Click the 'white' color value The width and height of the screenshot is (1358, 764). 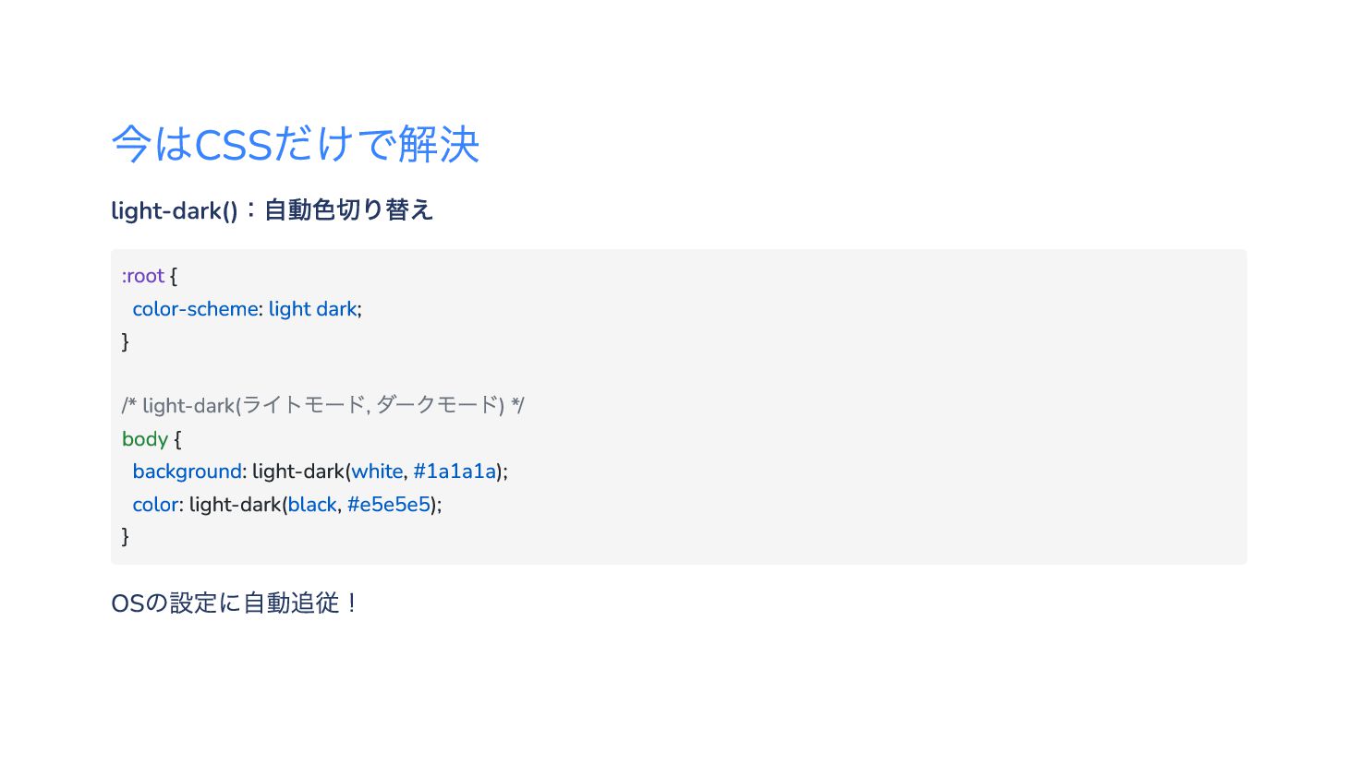377,472
